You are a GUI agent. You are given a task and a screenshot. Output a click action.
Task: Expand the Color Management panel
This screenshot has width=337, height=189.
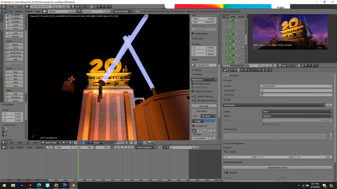(x=235, y=143)
